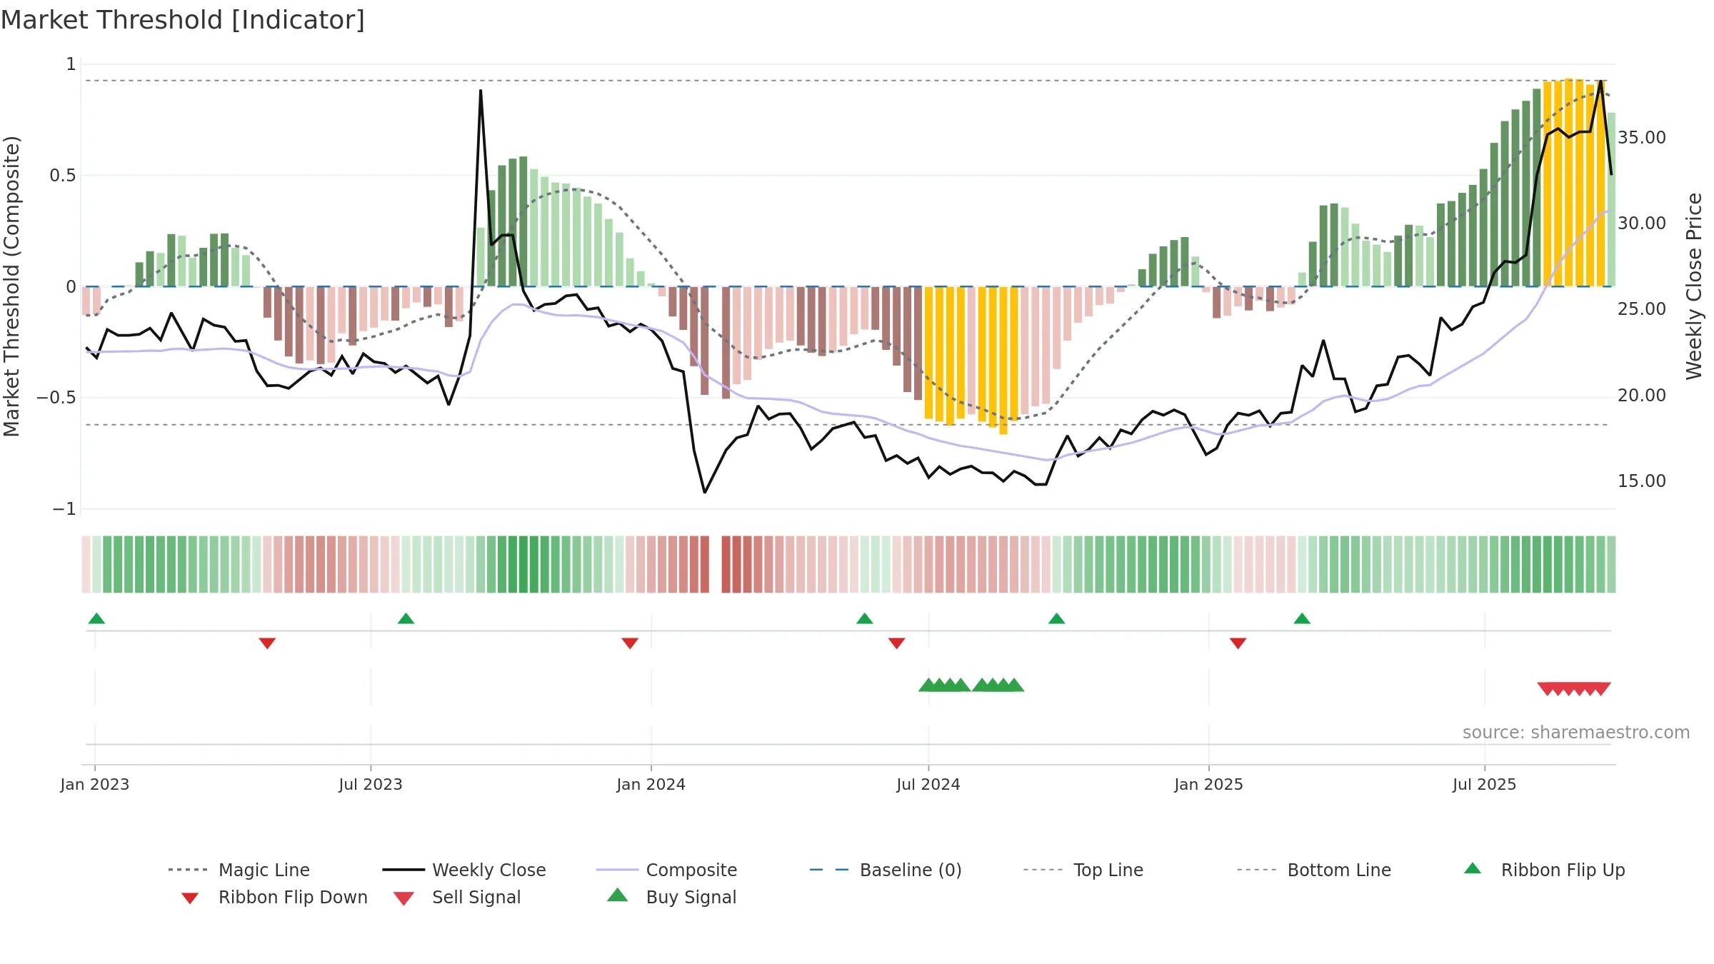Toggle the Composite legend entry
The image size is (1714, 964).
(x=666, y=870)
